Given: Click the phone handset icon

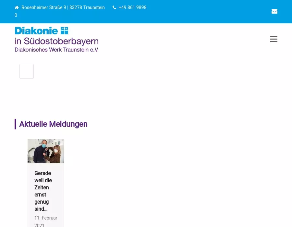Looking at the screenshot, I should pyautogui.click(x=114, y=7).
